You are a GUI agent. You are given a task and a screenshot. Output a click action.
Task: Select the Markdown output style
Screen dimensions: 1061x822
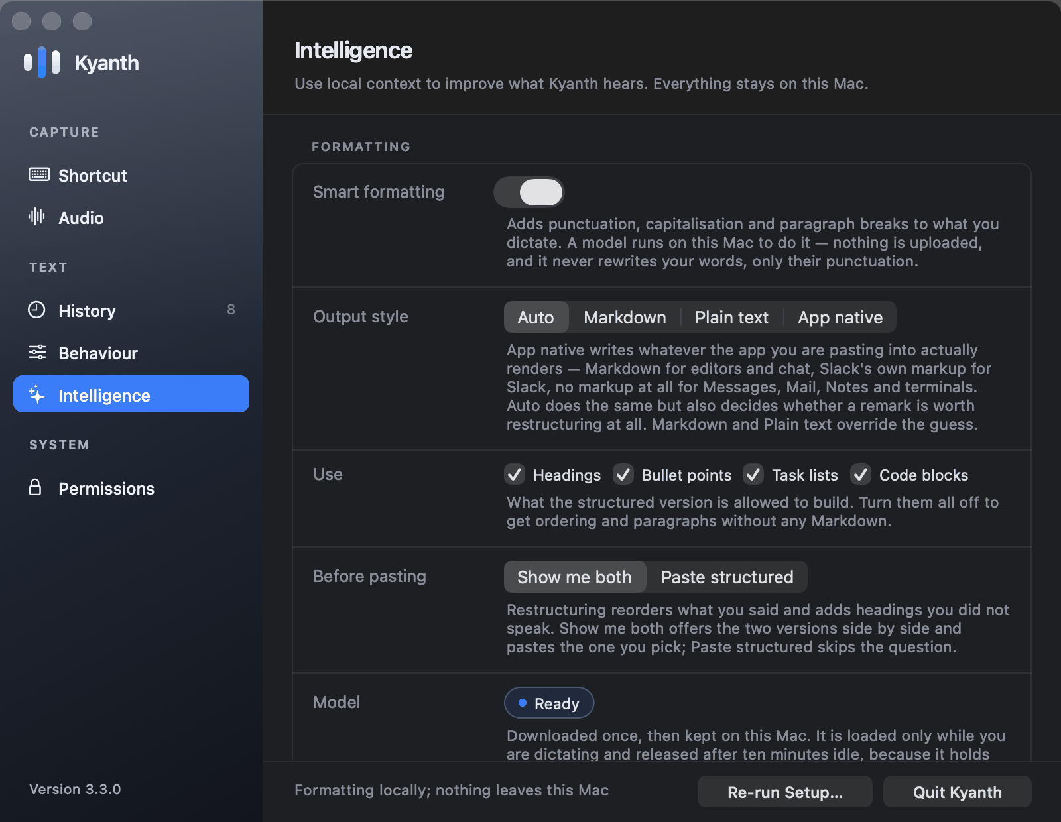point(625,317)
